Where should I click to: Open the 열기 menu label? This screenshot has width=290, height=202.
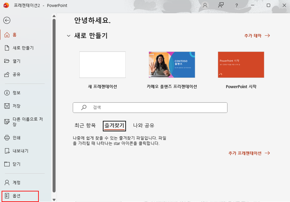point(16,61)
